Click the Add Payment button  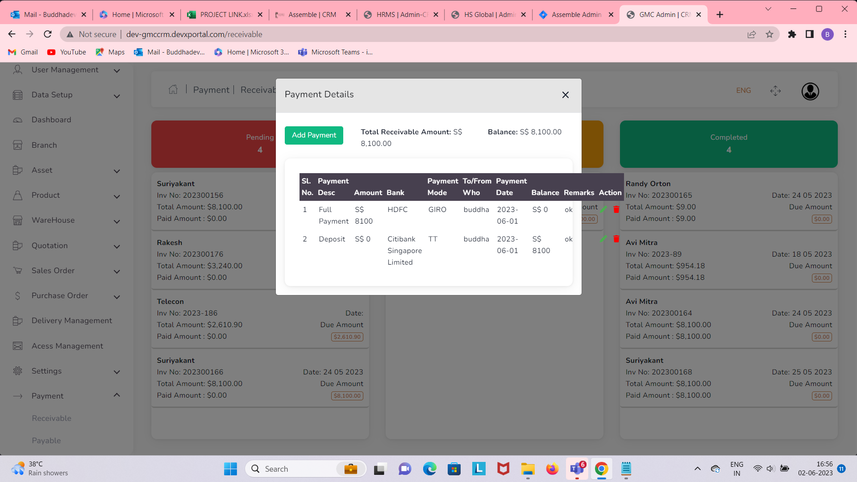314,135
